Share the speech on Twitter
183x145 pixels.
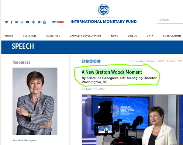[x=83, y=61]
